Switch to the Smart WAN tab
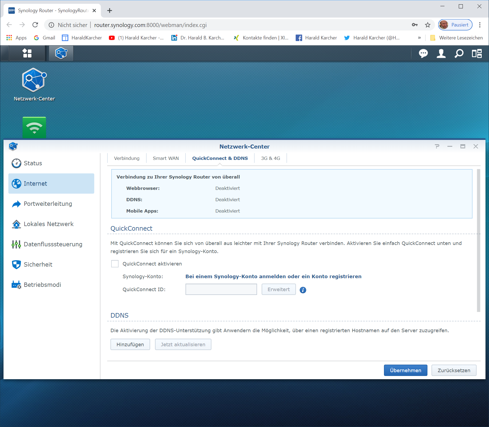Screen dimensions: 489x427 (166, 158)
